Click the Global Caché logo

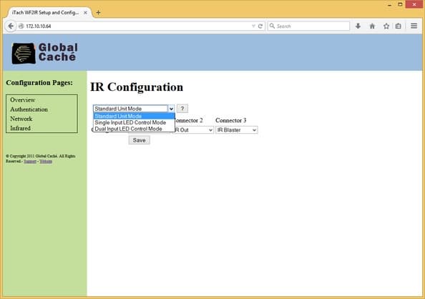pyautogui.click(x=45, y=53)
